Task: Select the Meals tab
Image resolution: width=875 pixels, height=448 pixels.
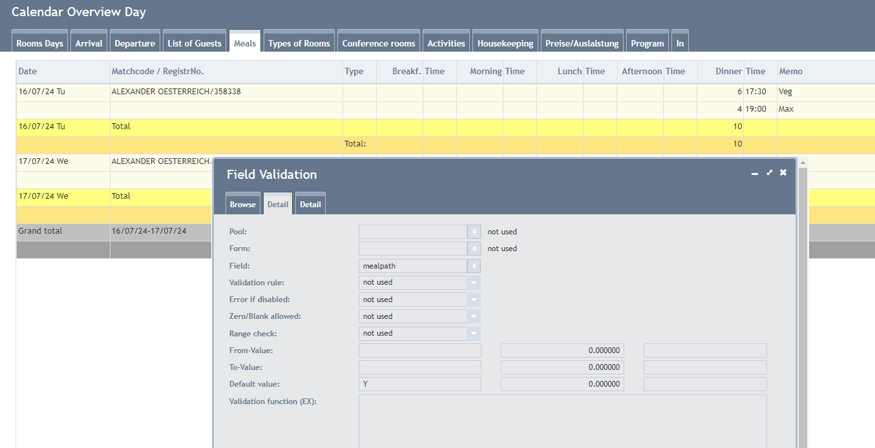Action: tap(245, 41)
